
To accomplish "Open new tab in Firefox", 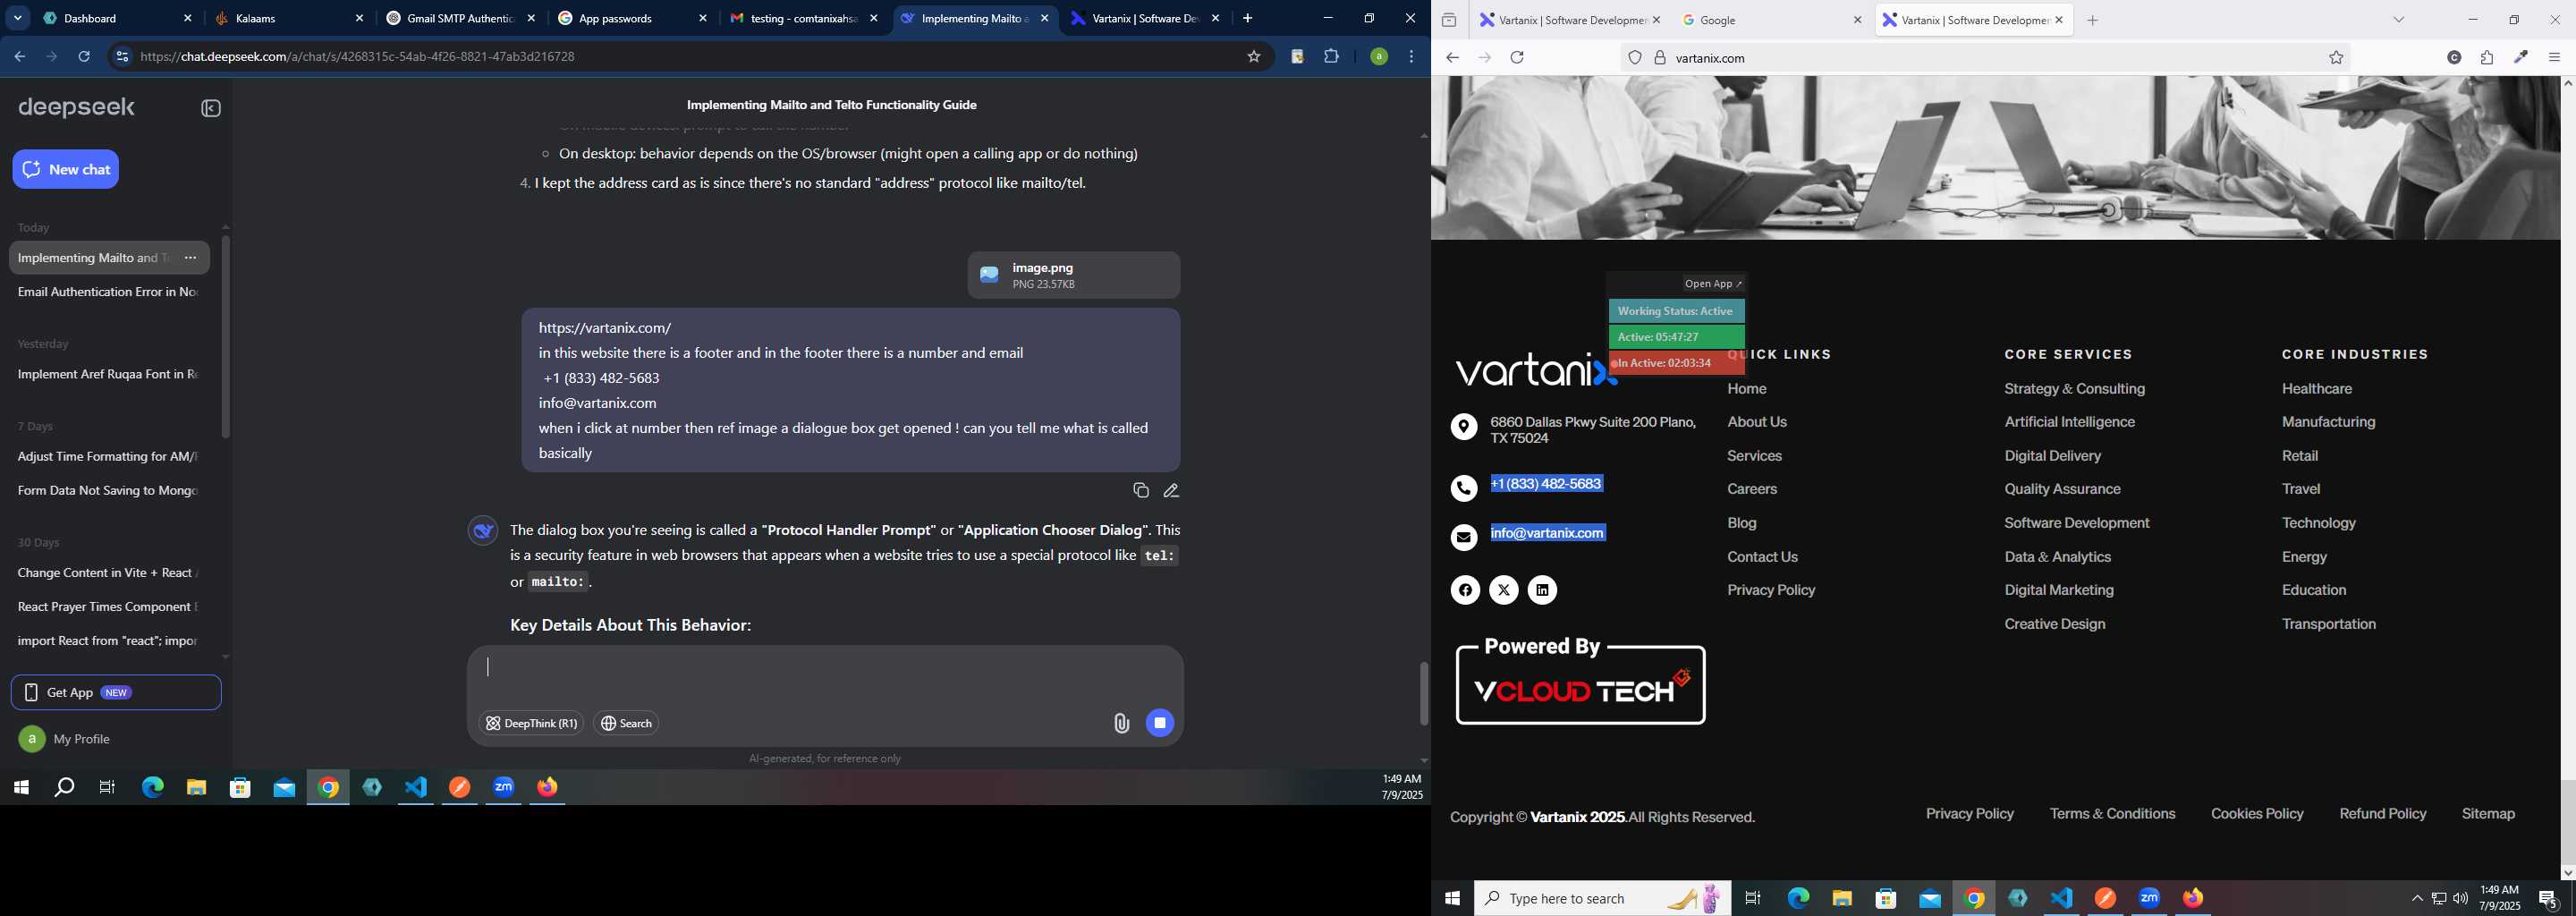I will click(2092, 20).
